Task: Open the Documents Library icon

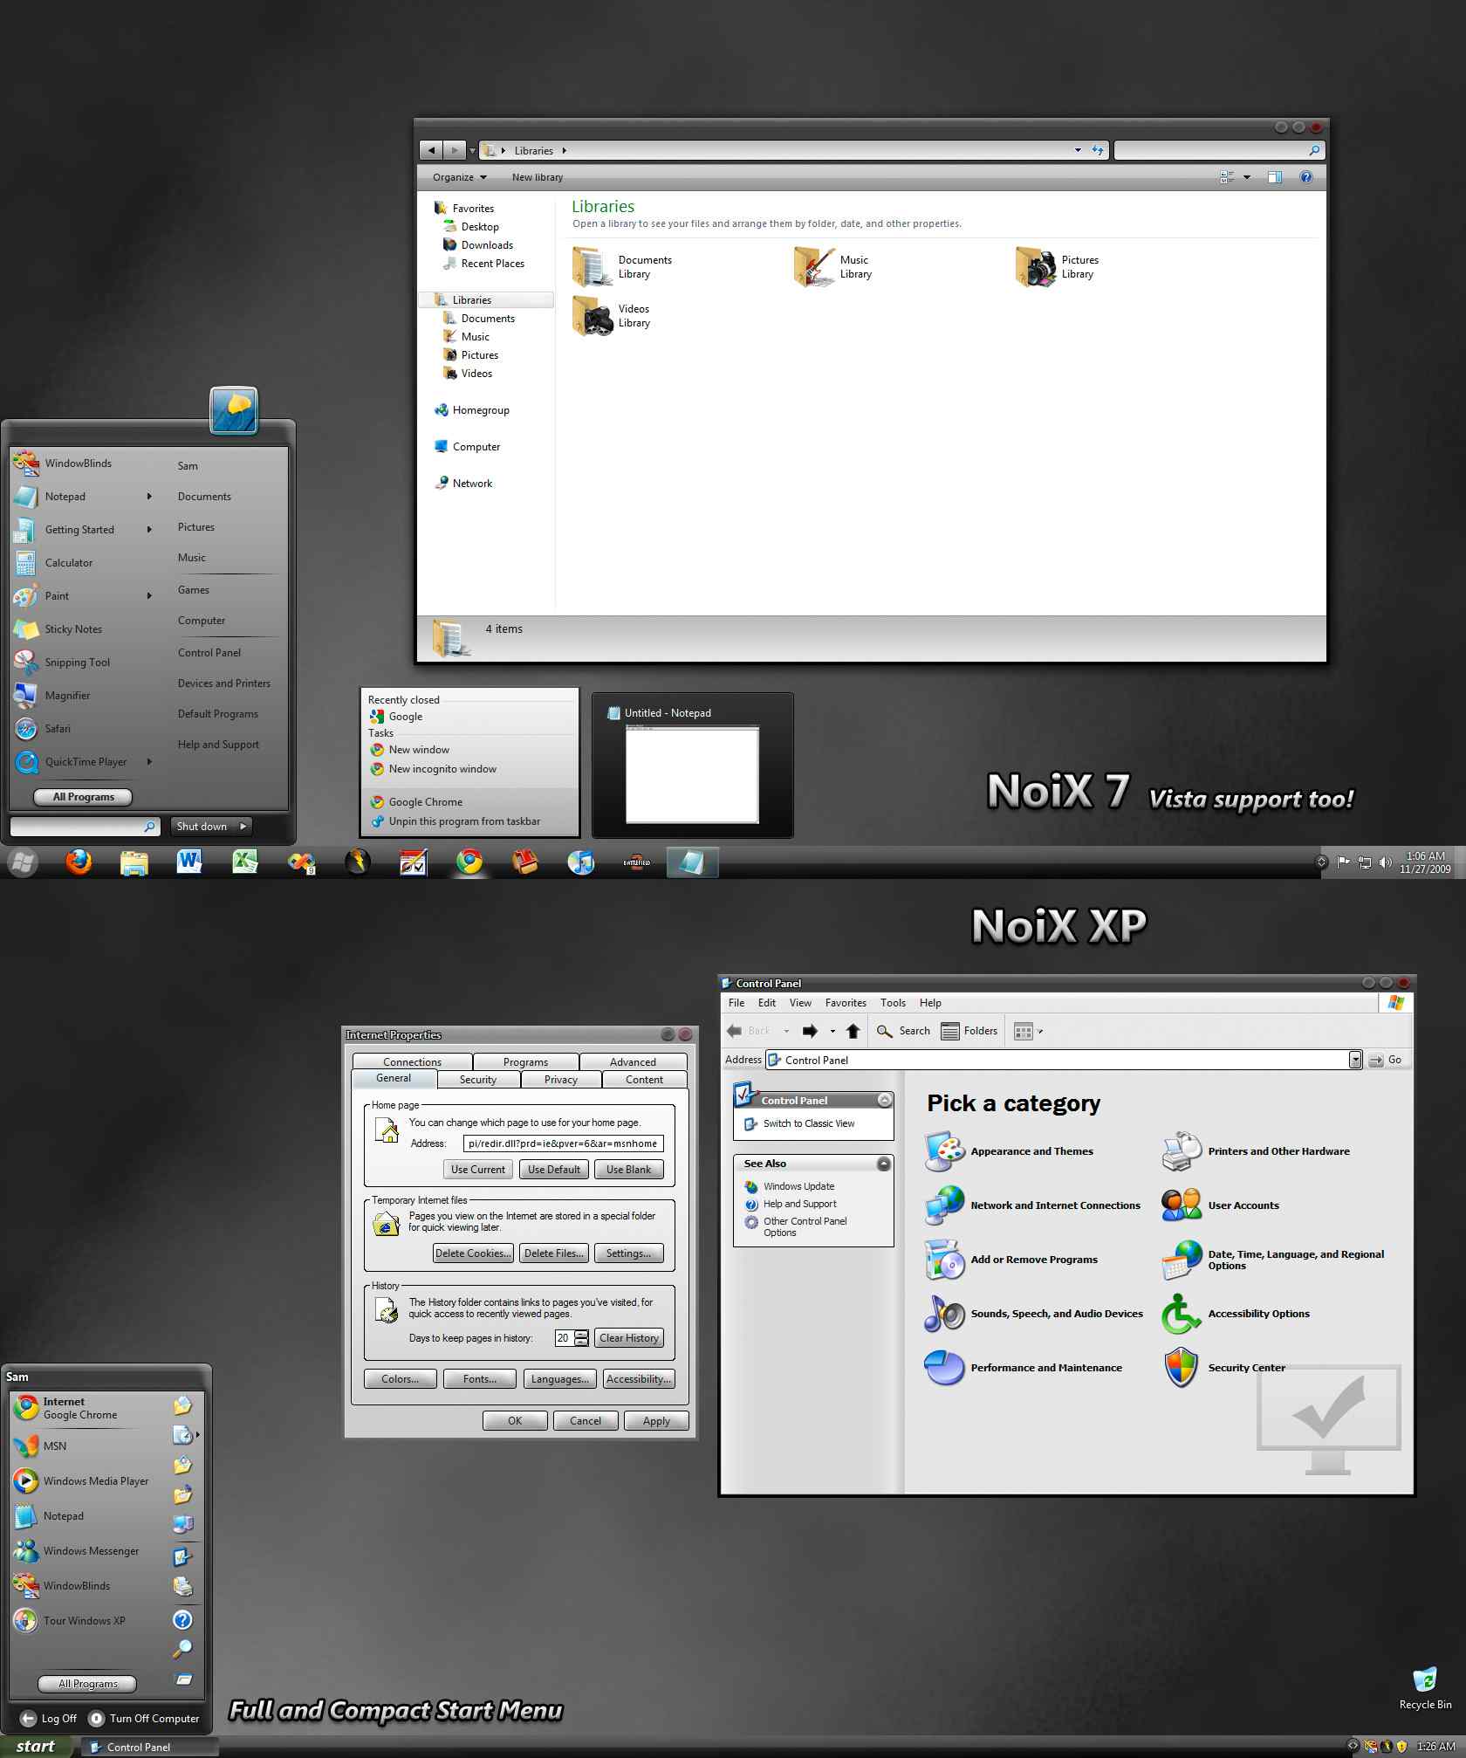Action: (x=592, y=267)
